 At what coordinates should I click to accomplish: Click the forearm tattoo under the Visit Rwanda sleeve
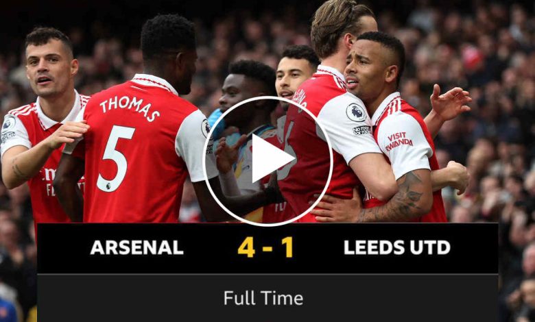tap(403, 194)
